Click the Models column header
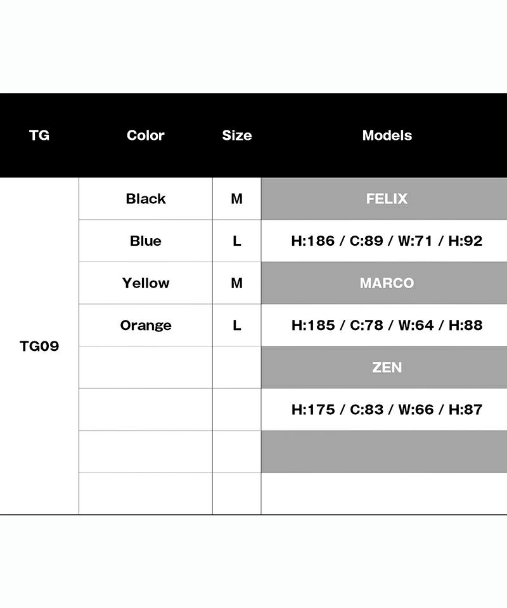The width and height of the screenshot is (507, 608). (x=387, y=136)
